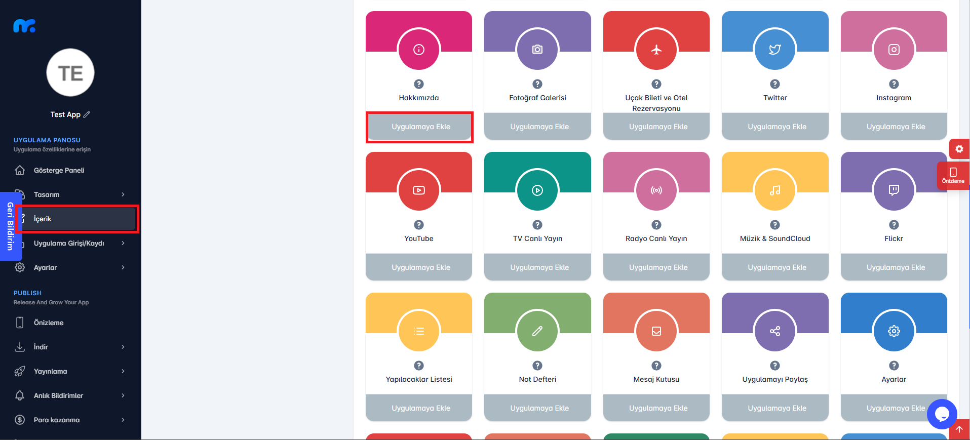Click the Test App name text
This screenshot has height=440, width=970.
click(65, 114)
